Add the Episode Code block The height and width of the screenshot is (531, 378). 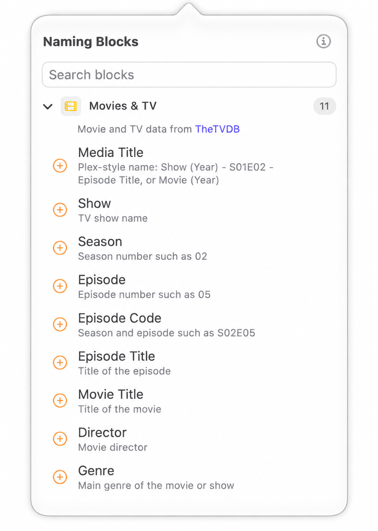(60, 324)
